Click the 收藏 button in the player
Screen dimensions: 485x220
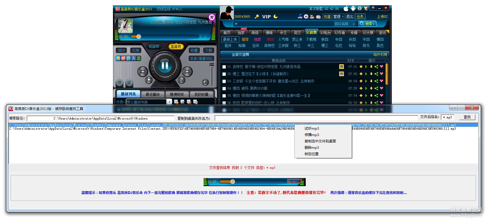194,50
